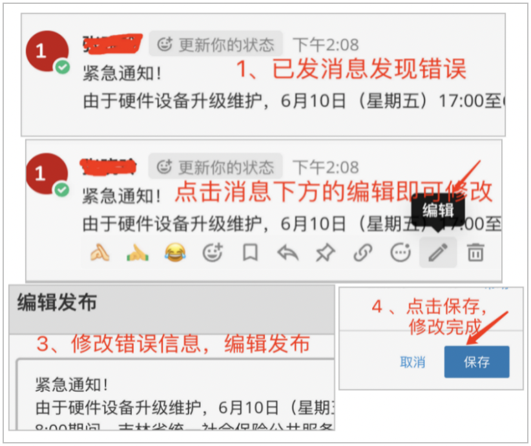531x446 pixels.
Task: Click into the edit message text box
Action: pyautogui.click(x=176, y=395)
